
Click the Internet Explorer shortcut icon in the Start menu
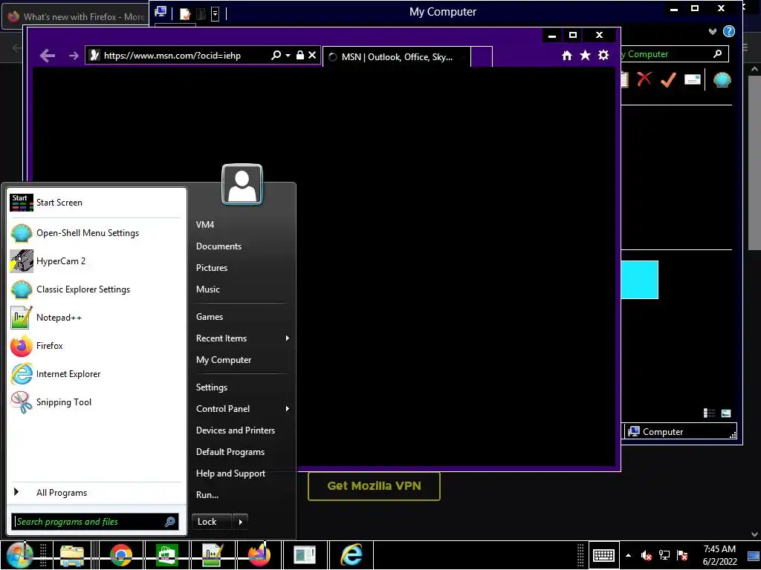pyautogui.click(x=22, y=374)
